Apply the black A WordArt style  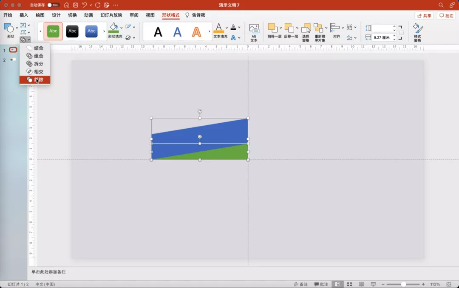tap(158, 32)
